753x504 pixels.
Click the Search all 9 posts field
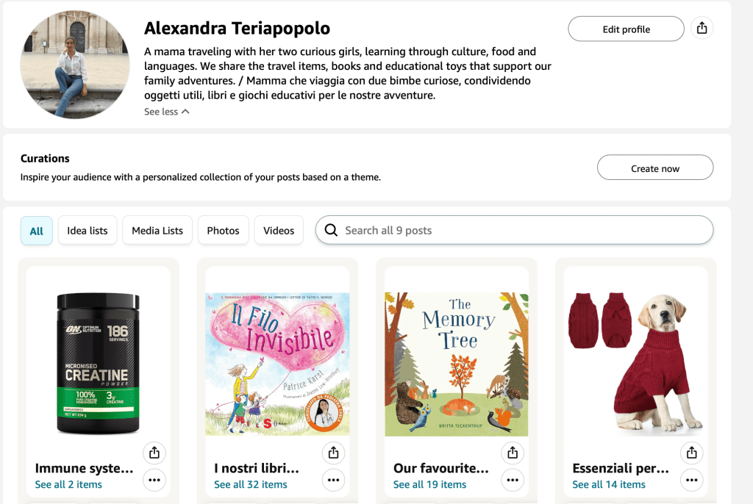(514, 230)
